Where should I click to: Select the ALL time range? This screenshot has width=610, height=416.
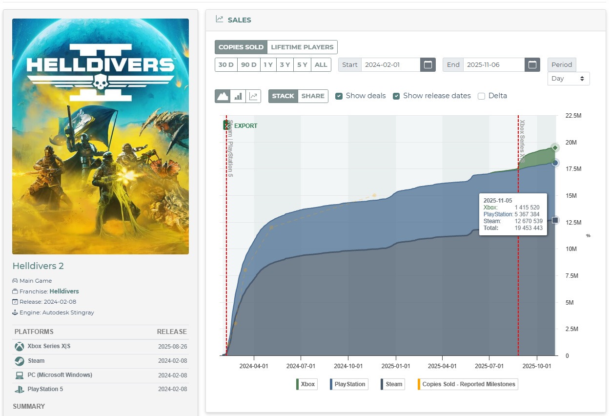point(321,65)
